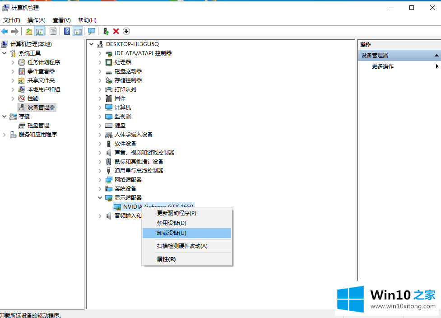Viewport: 441px width, 318px height.
Task: Select 服务和应用程序 in the left tree
Action: pyautogui.click(x=37, y=134)
